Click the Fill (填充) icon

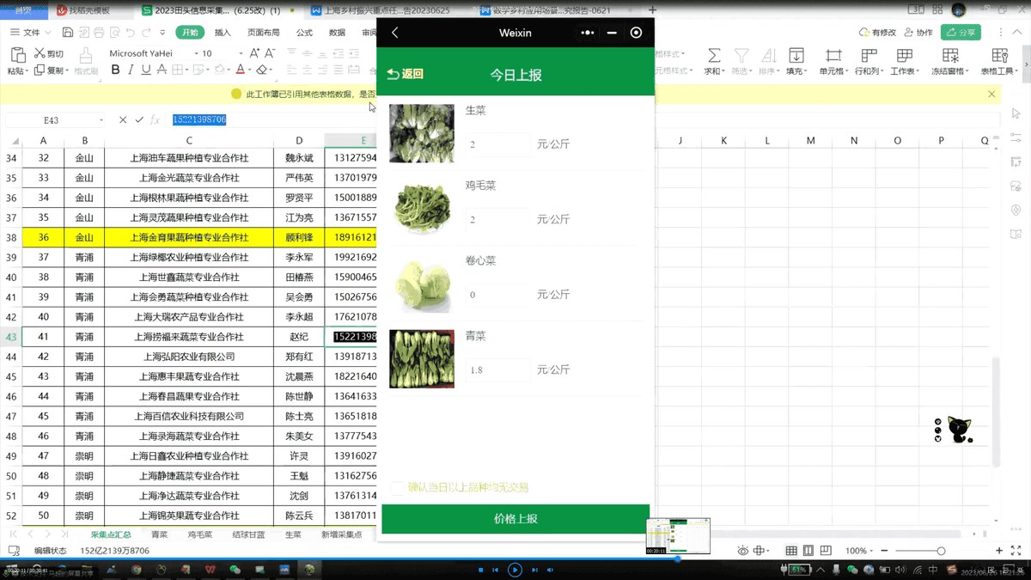pyautogui.click(x=796, y=59)
